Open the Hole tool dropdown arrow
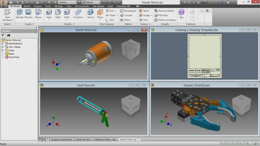The image size is (260, 146). [x=49, y=20]
